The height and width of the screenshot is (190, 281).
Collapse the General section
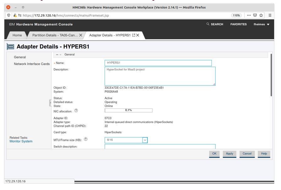click(57, 55)
